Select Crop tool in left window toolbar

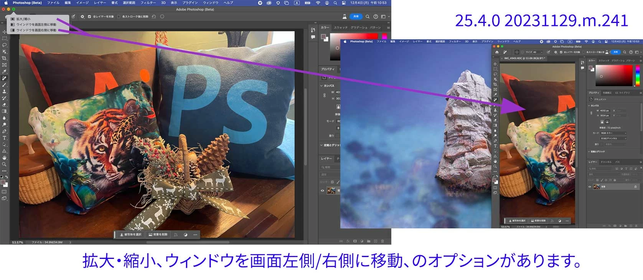pyautogui.click(x=4, y=58)
